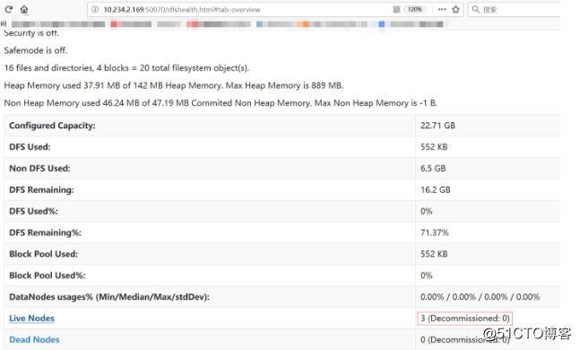The width and height of the screenshot is (580, 350).
Task: Click the 'DataNodes usages% (Min/Median/Max/stdDev):' label
Action: (109, 297)
